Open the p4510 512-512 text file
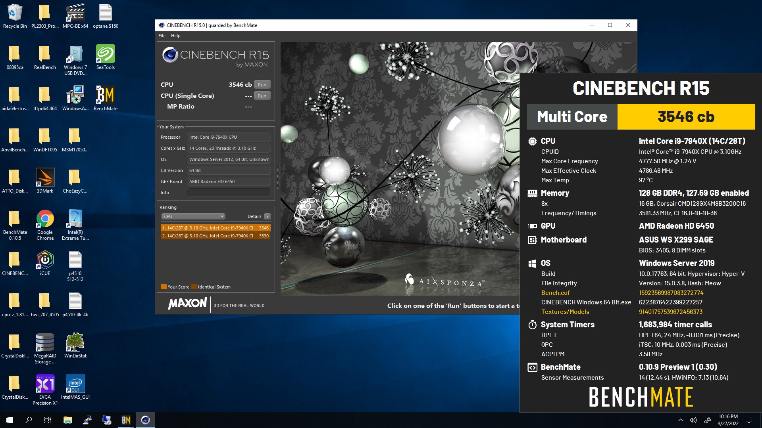 click(x=75, y=266)
